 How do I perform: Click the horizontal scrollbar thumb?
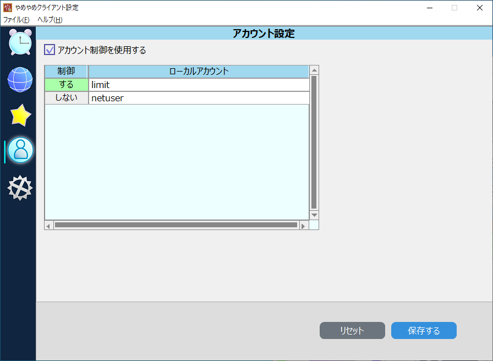pyautogui.click(x=176, y=225)
